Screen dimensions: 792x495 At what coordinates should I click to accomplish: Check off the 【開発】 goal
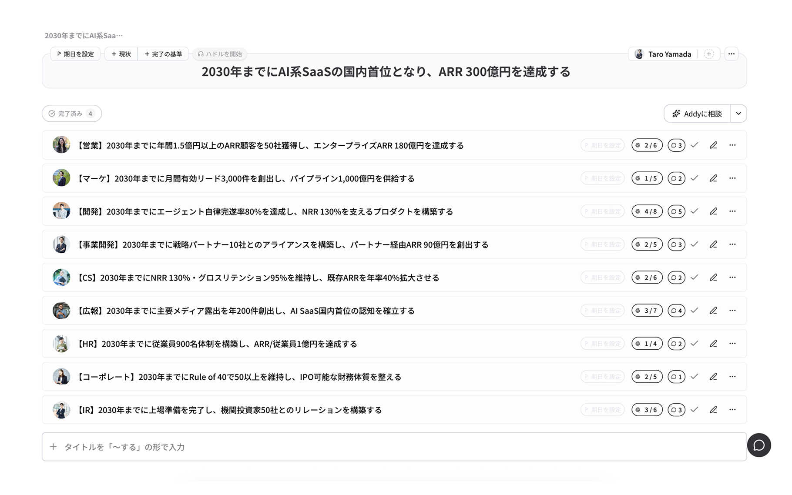point(695,211)
